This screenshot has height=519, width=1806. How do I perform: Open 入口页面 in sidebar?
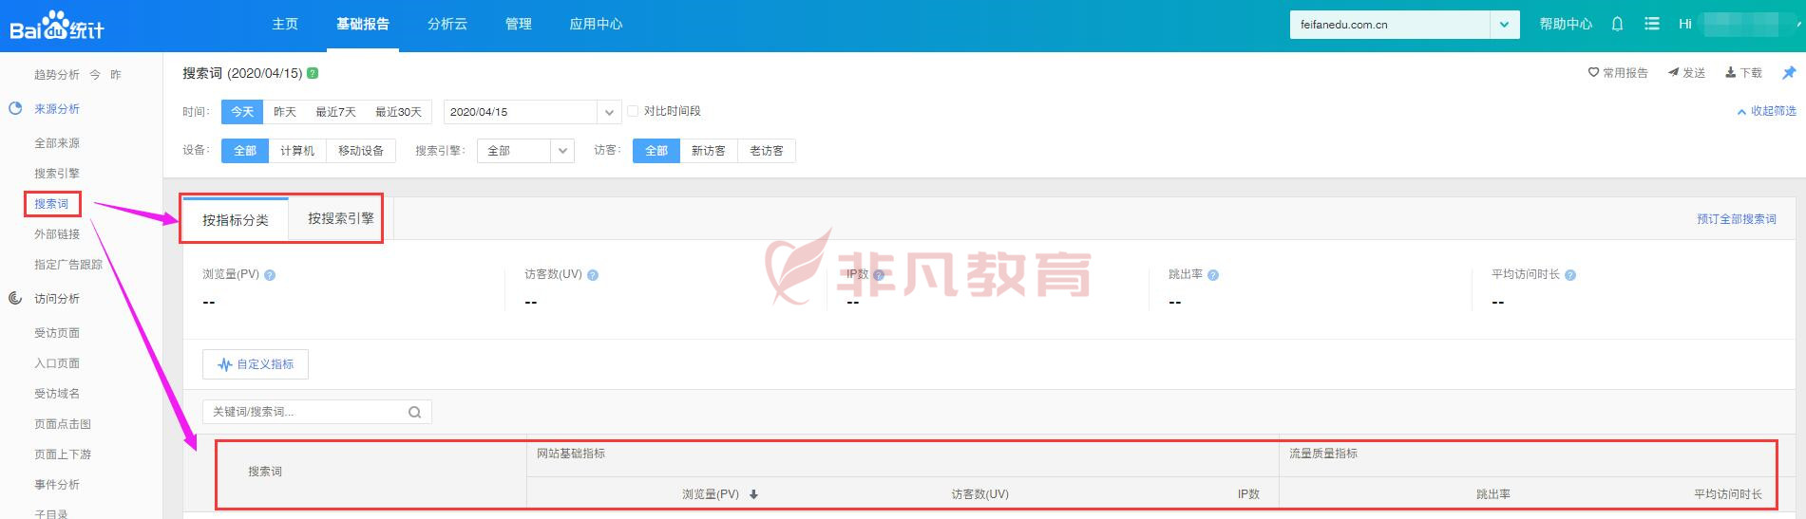tap(57, 363)
